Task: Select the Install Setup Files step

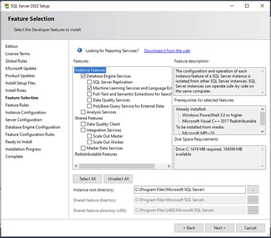Action: 21,83
